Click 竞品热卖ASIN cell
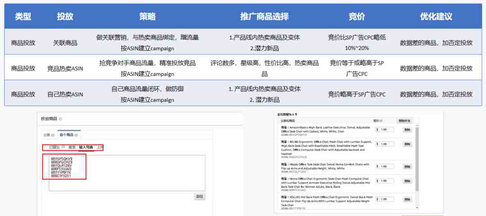This screenshot has height=216, width=486. tap(65, 68)
